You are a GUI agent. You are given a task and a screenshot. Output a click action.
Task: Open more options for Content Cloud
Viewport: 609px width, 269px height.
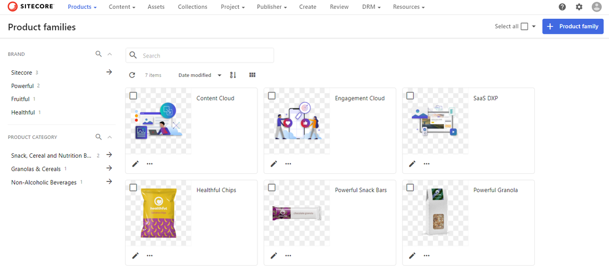point(149,163)
